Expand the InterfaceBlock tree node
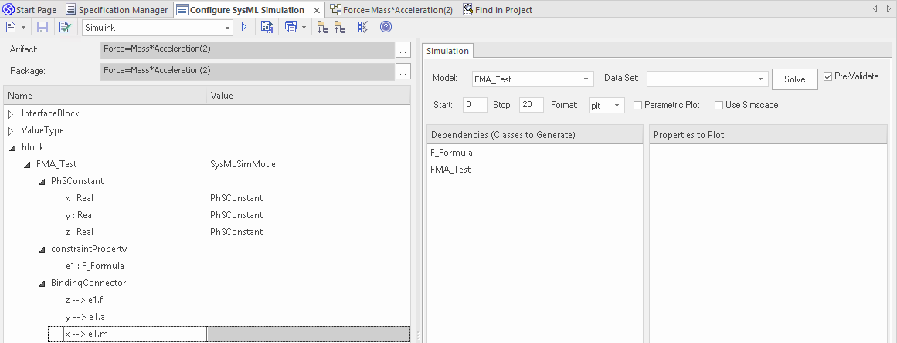The image size is (897, 343). (11, 113)
